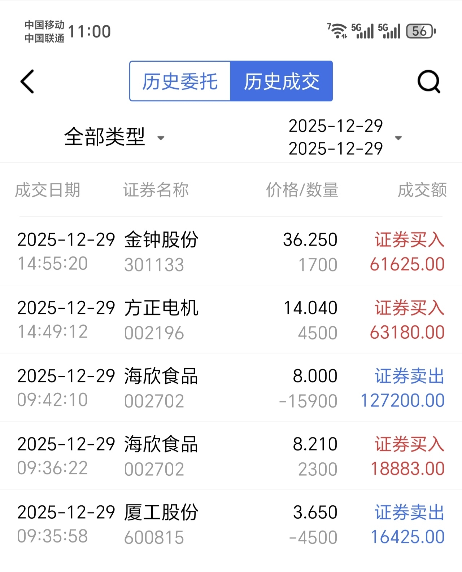Select the 历史成交 tab
462x572 pixels.
pyautogui.click(x=282, y=81)
